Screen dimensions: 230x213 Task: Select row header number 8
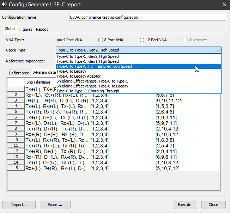(16, 129)
